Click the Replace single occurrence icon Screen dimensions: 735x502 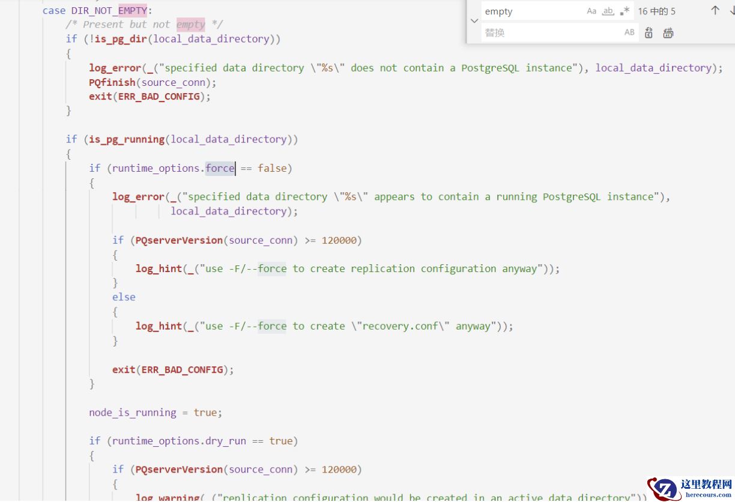tap(649, 32)
